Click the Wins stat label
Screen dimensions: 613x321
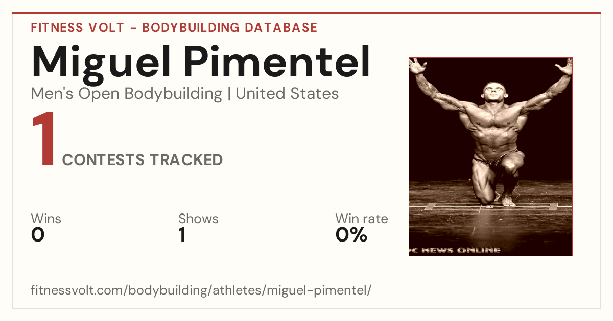(46, 219)
